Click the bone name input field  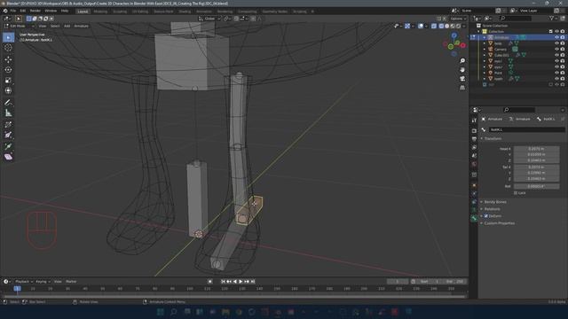[526, 129]
